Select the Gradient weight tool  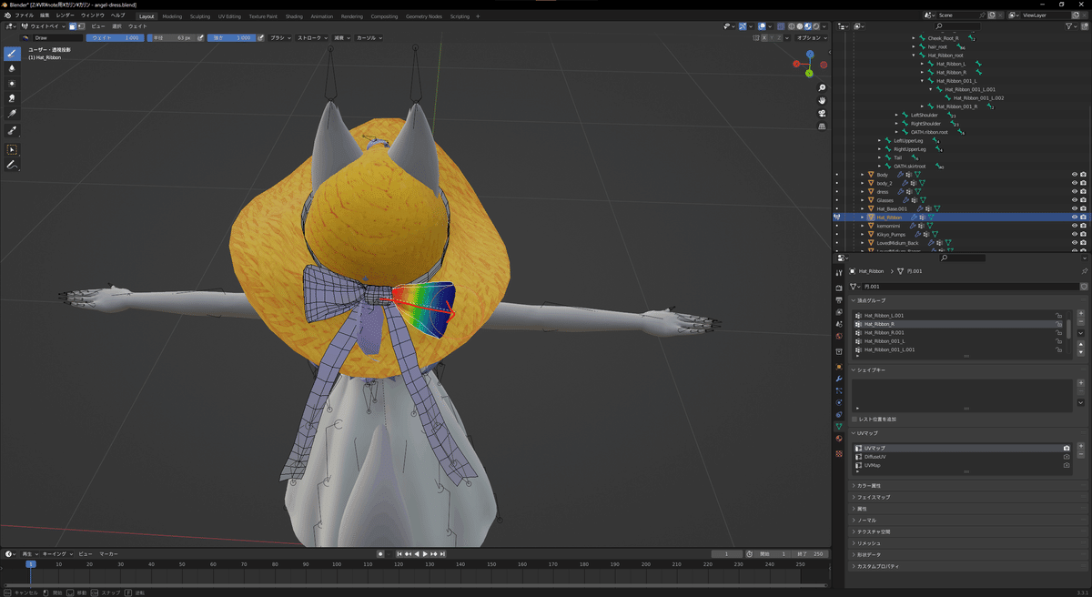tap(12, 114)
